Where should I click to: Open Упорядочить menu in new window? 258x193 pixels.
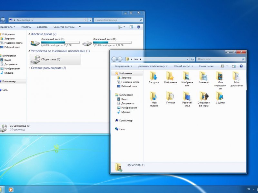[123, 66]
